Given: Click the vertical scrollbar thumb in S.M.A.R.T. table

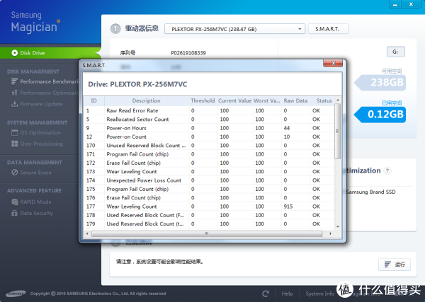Looking at the screenshot, I should [338, 132].
